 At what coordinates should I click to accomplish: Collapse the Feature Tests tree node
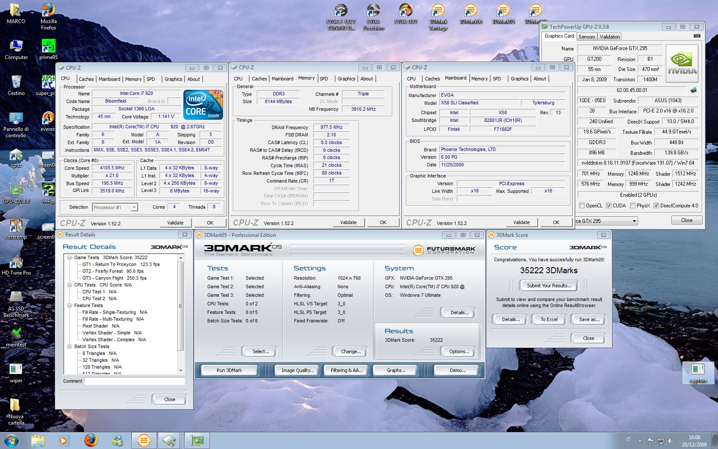tap(69, 305)
